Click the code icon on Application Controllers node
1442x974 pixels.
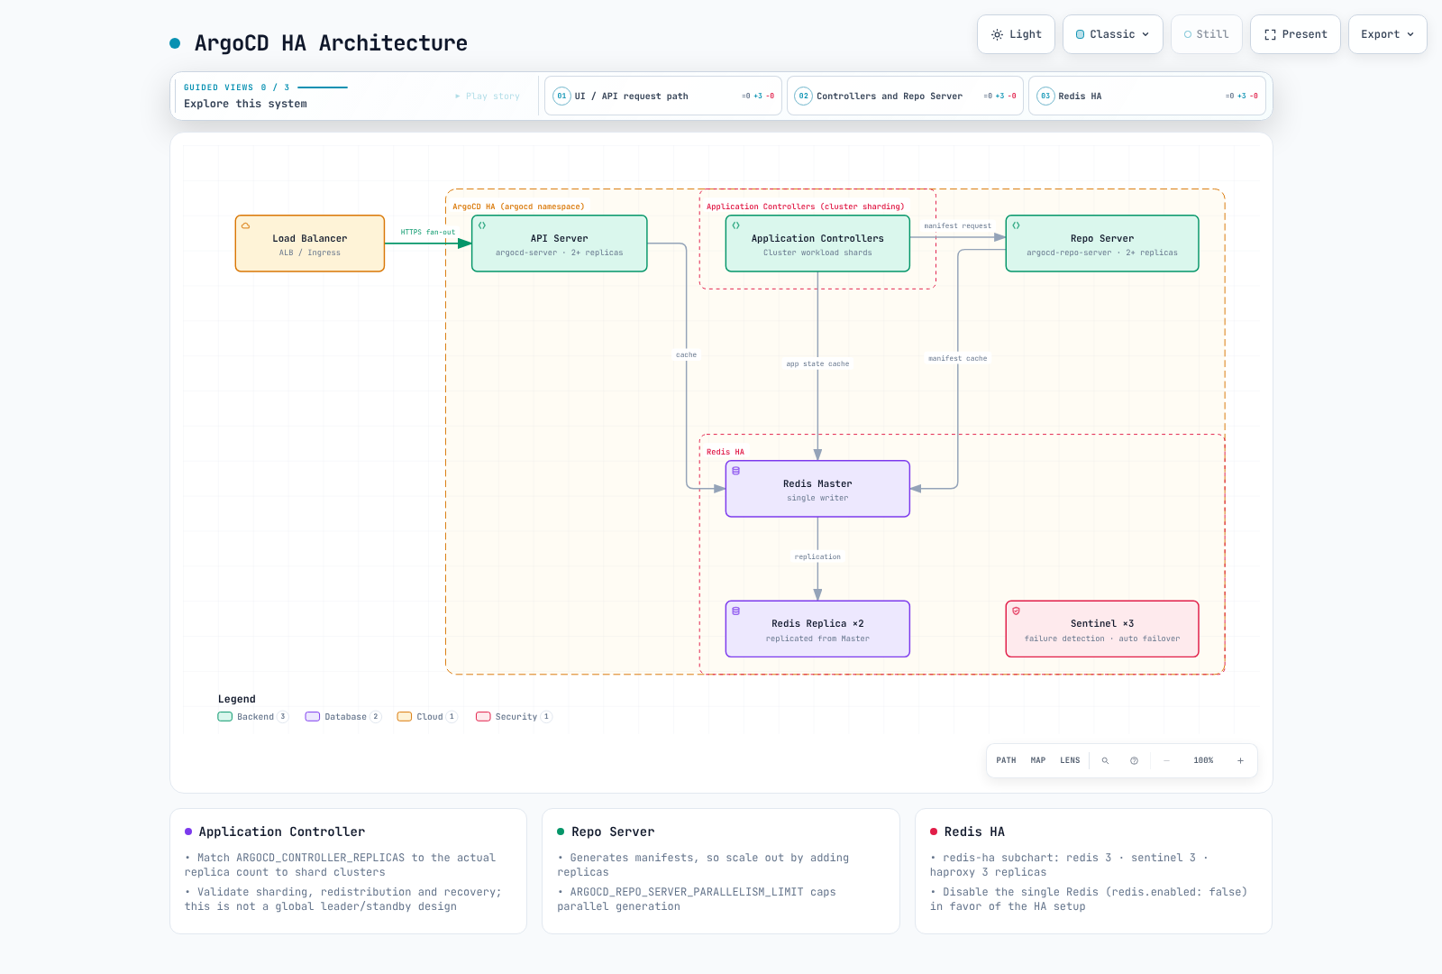[x=735, y=225]
